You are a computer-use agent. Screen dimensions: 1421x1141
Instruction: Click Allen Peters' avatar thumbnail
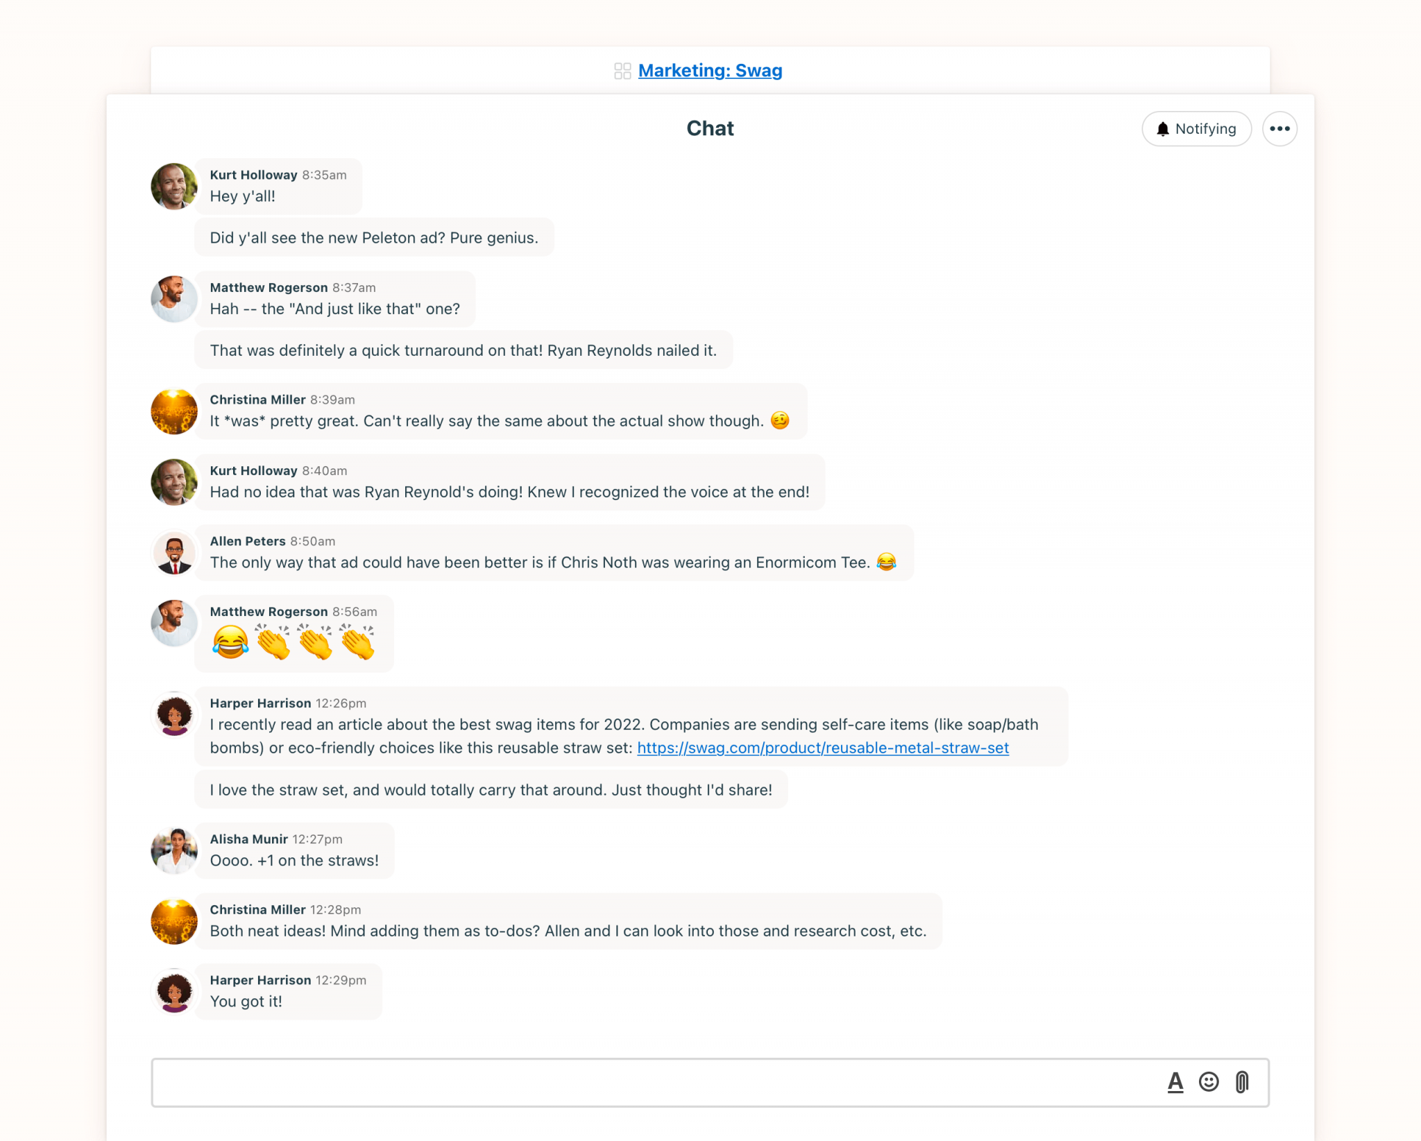pyautogui.click(x=173, y=553)
